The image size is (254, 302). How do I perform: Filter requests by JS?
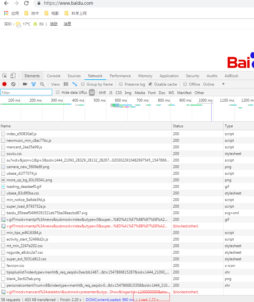(x=111, y=93)
